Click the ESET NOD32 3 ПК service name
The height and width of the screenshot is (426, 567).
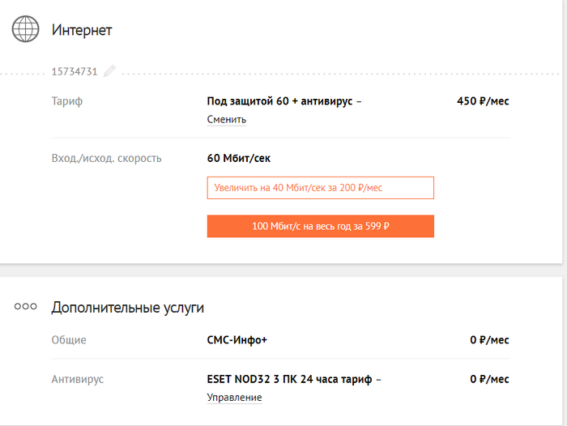293,379
